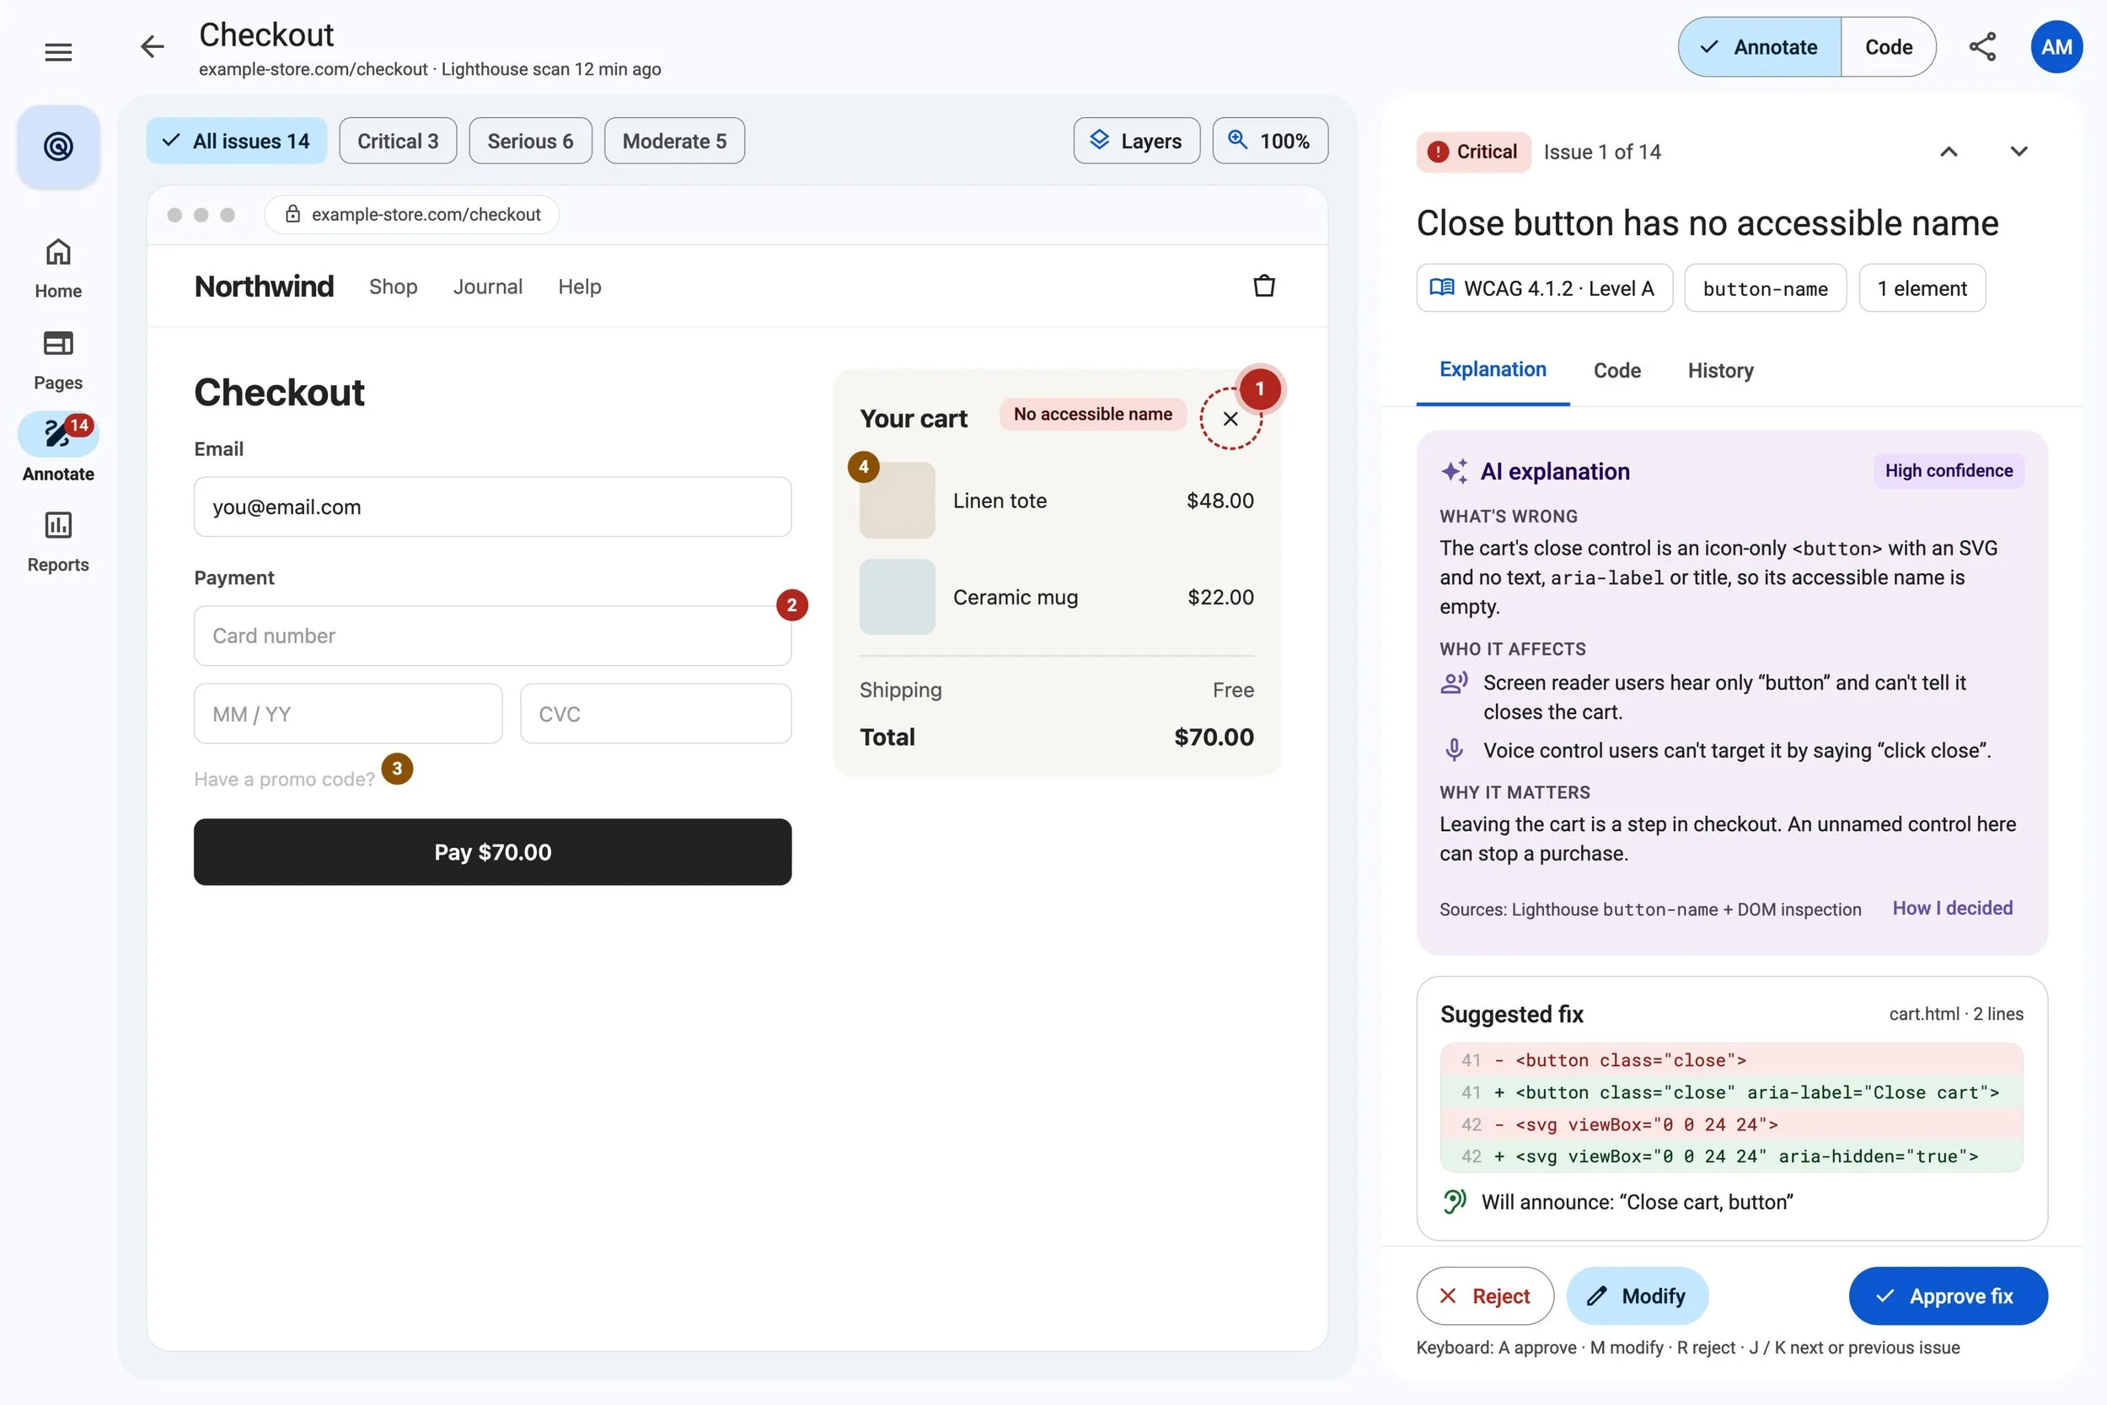Open the AM user avatar
2107x1405 pixels.
pyautogui.click(x=2056, y=46)
